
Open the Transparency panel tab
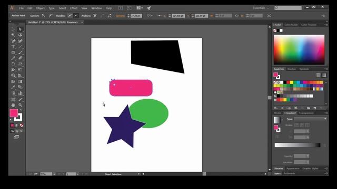(306, 113)
